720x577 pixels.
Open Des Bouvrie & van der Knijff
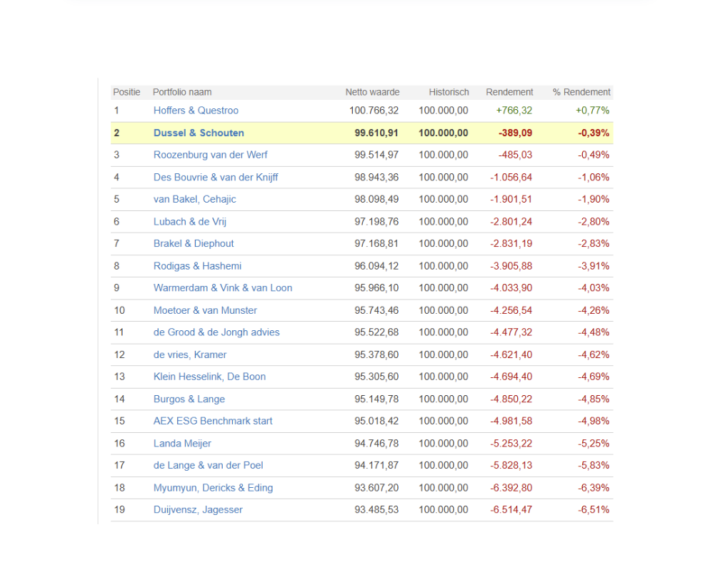[x=216, y=177]
